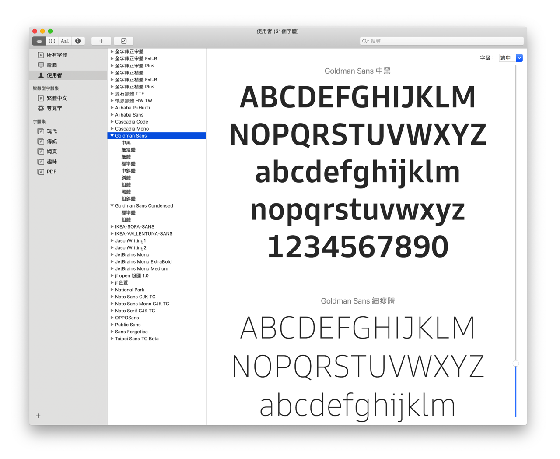Image resolution: width=560 pixels, height=459 pixels.
Task: Select Public Sans font row
Action: coord(157,325)
